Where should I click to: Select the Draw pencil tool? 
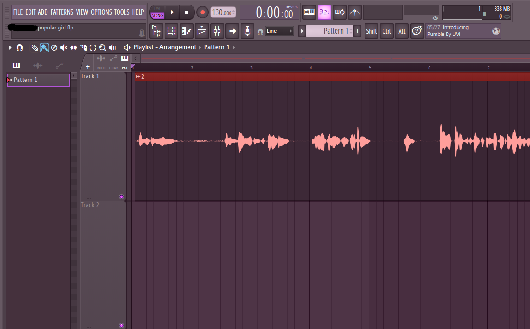(x=35, y=47)
